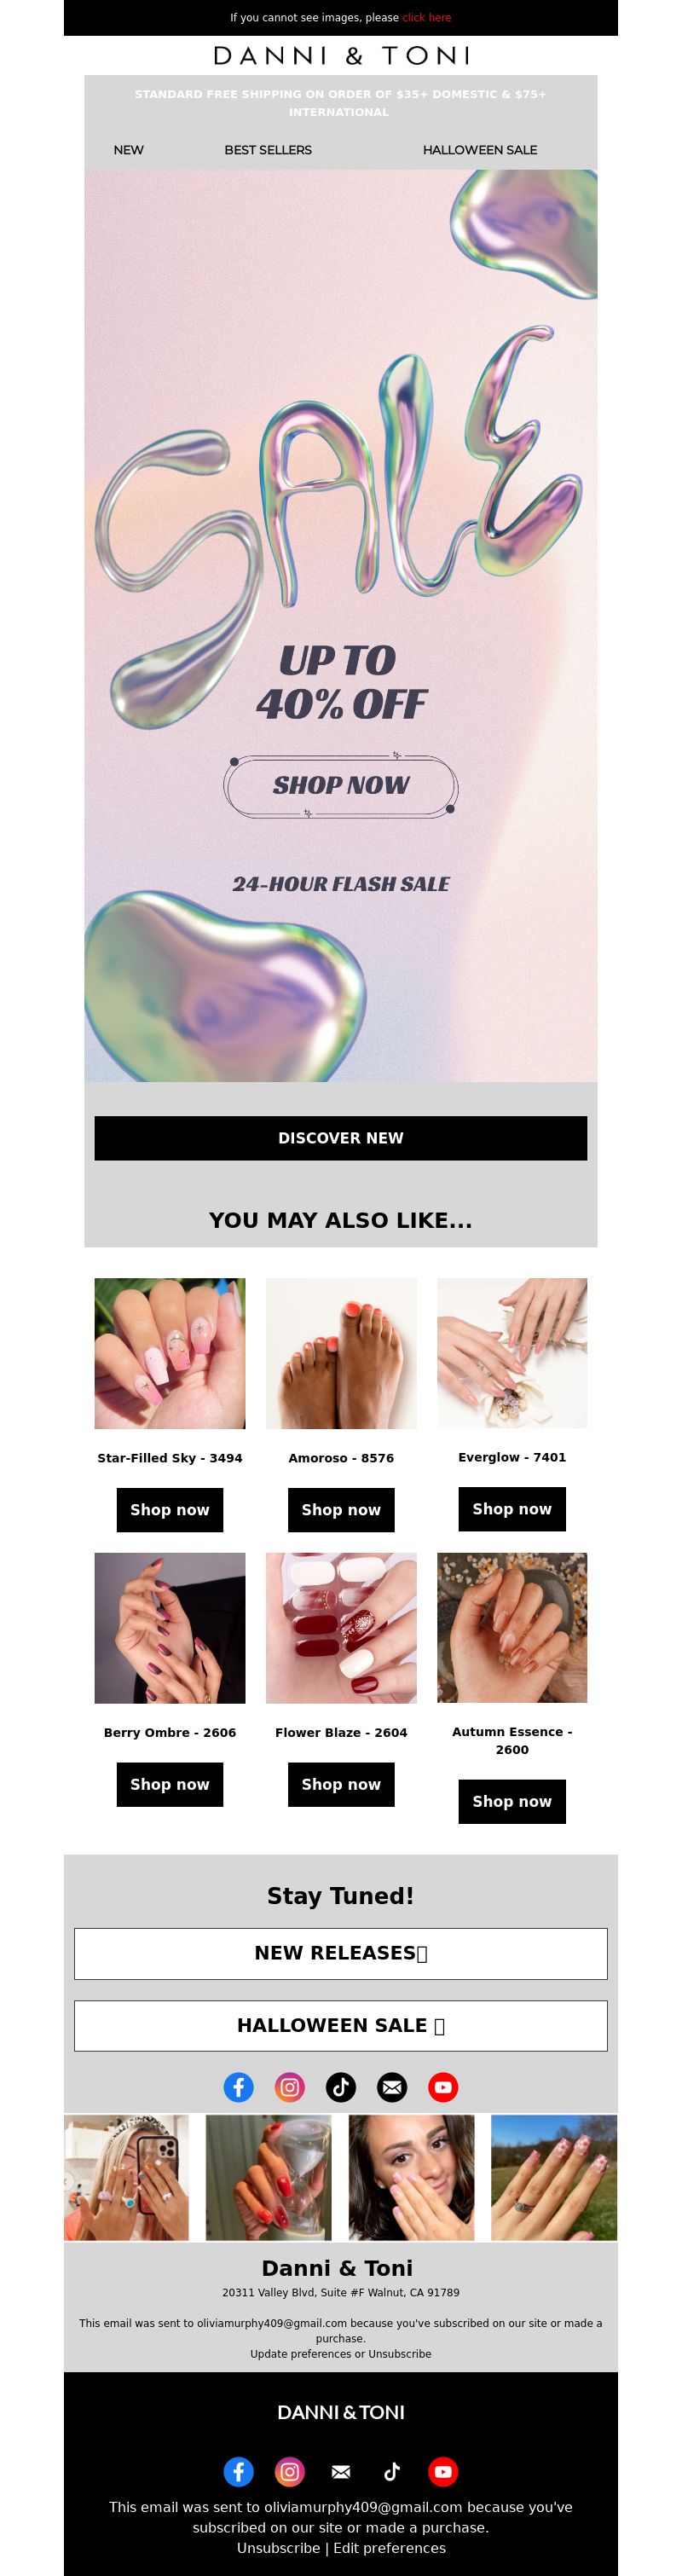Click Unsubscribe link in black footer
Screen dimensions: 682x2576
pyautogui.click(x=279, y=2547)
